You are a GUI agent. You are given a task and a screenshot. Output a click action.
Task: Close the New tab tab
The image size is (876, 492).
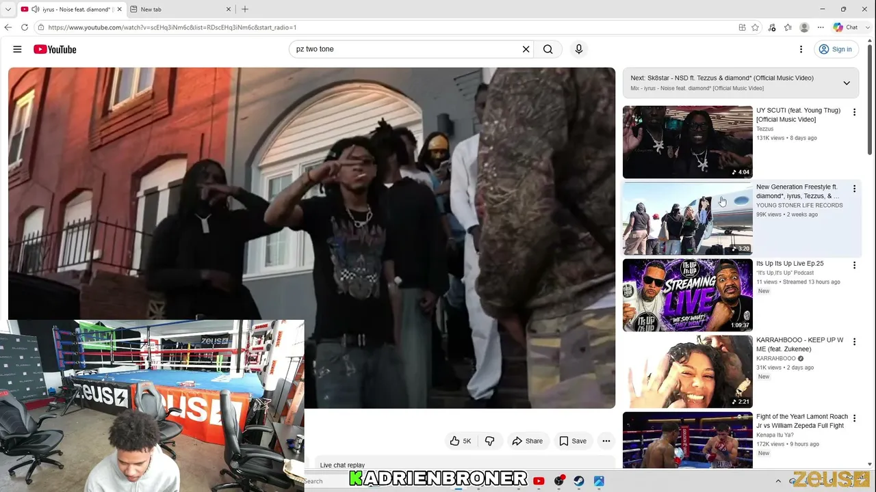(229, 10)
